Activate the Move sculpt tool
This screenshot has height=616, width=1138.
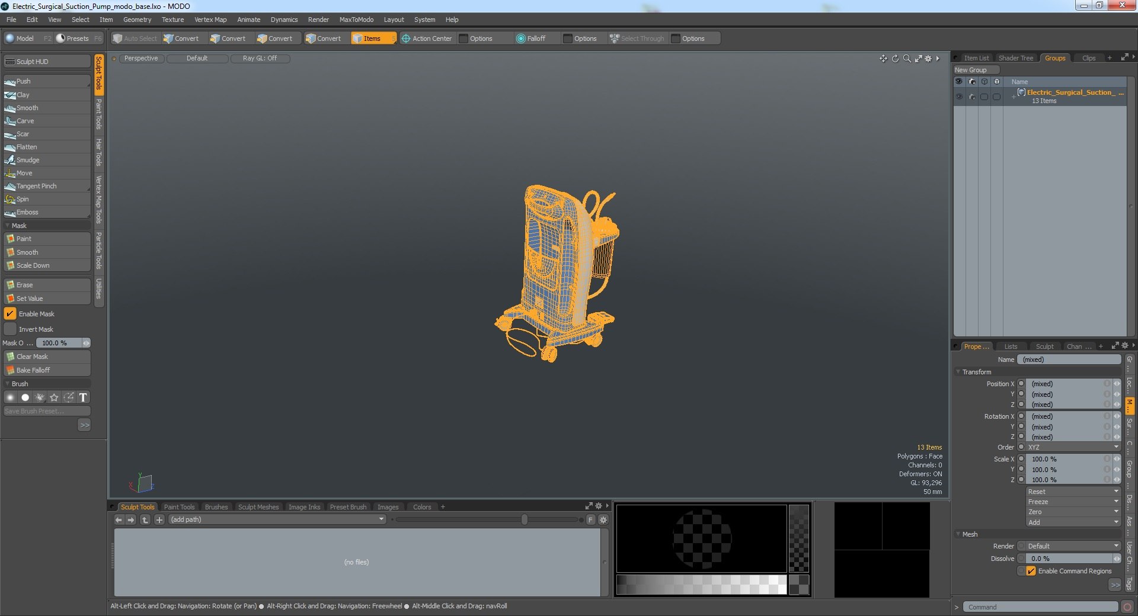[x=47, y=173]
